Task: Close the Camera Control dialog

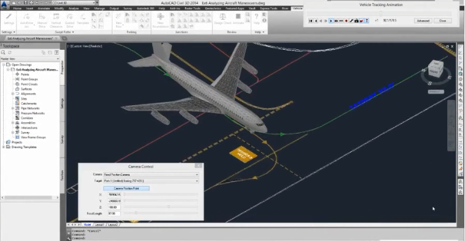Action: pyautogui.click(x=198, y=165)
